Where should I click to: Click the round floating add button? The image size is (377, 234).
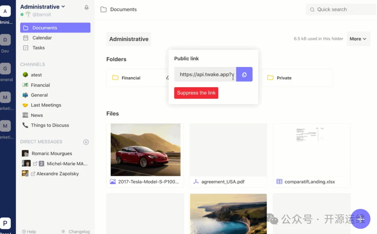click(360, 219)
